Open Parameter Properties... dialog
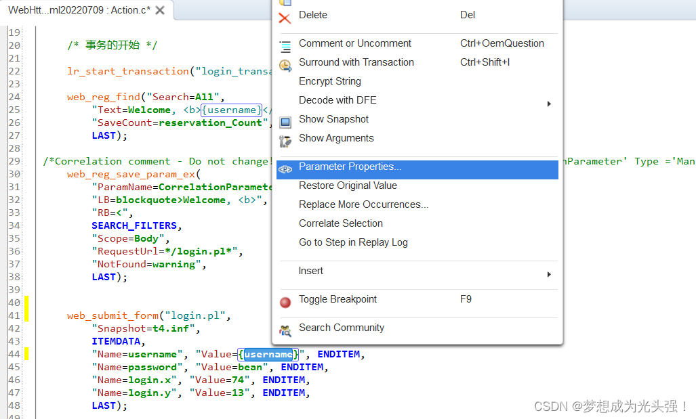Image resolution: width=696 pixels, height=419 pixels. (x=417, y=170)
